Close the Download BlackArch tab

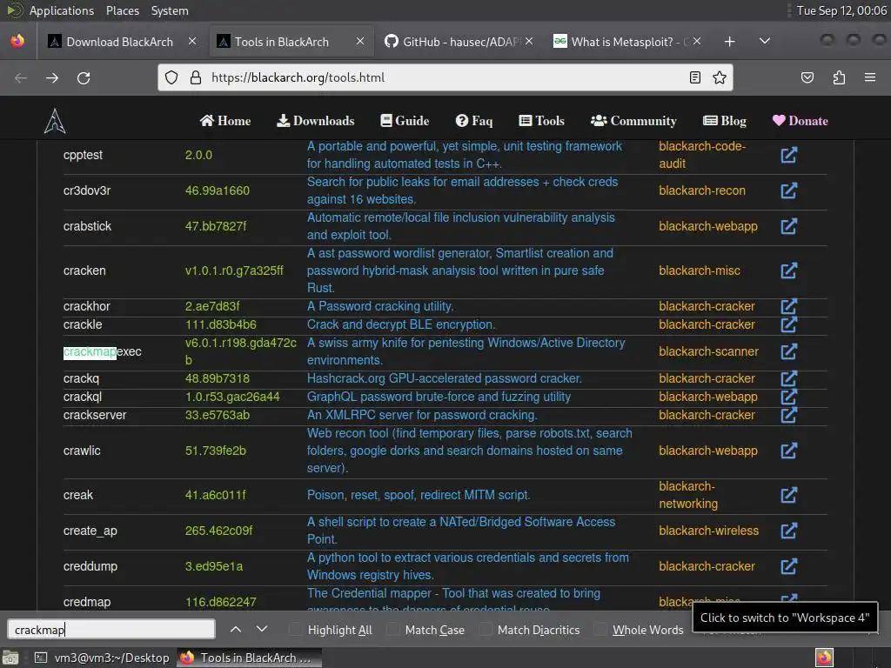[x=192, y=41]
